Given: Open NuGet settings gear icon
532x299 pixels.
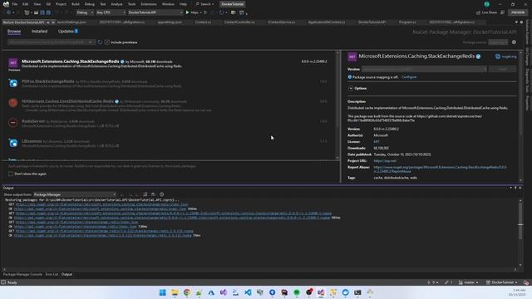Looking at the screenshot, I should pos(514,42).
